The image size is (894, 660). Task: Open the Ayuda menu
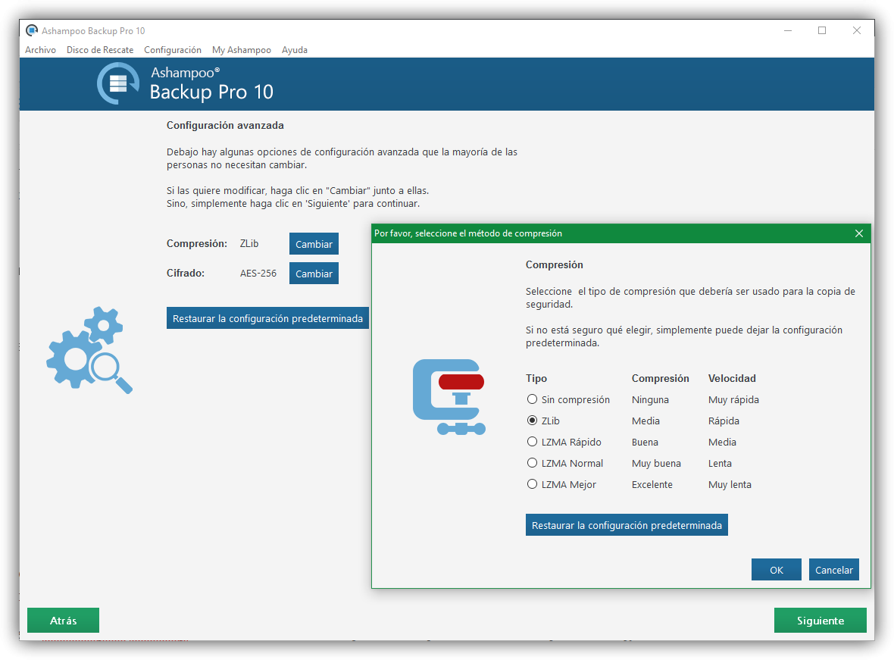coord(294,49)
